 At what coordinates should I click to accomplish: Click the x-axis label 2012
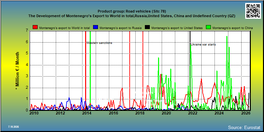[x=60, y=113]
